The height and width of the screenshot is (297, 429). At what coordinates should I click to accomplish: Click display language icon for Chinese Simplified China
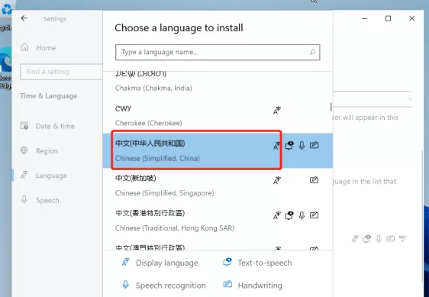277,145
